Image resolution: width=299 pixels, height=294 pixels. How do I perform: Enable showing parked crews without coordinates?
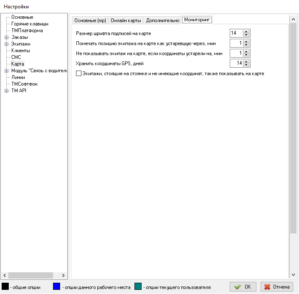coord(79,73)
